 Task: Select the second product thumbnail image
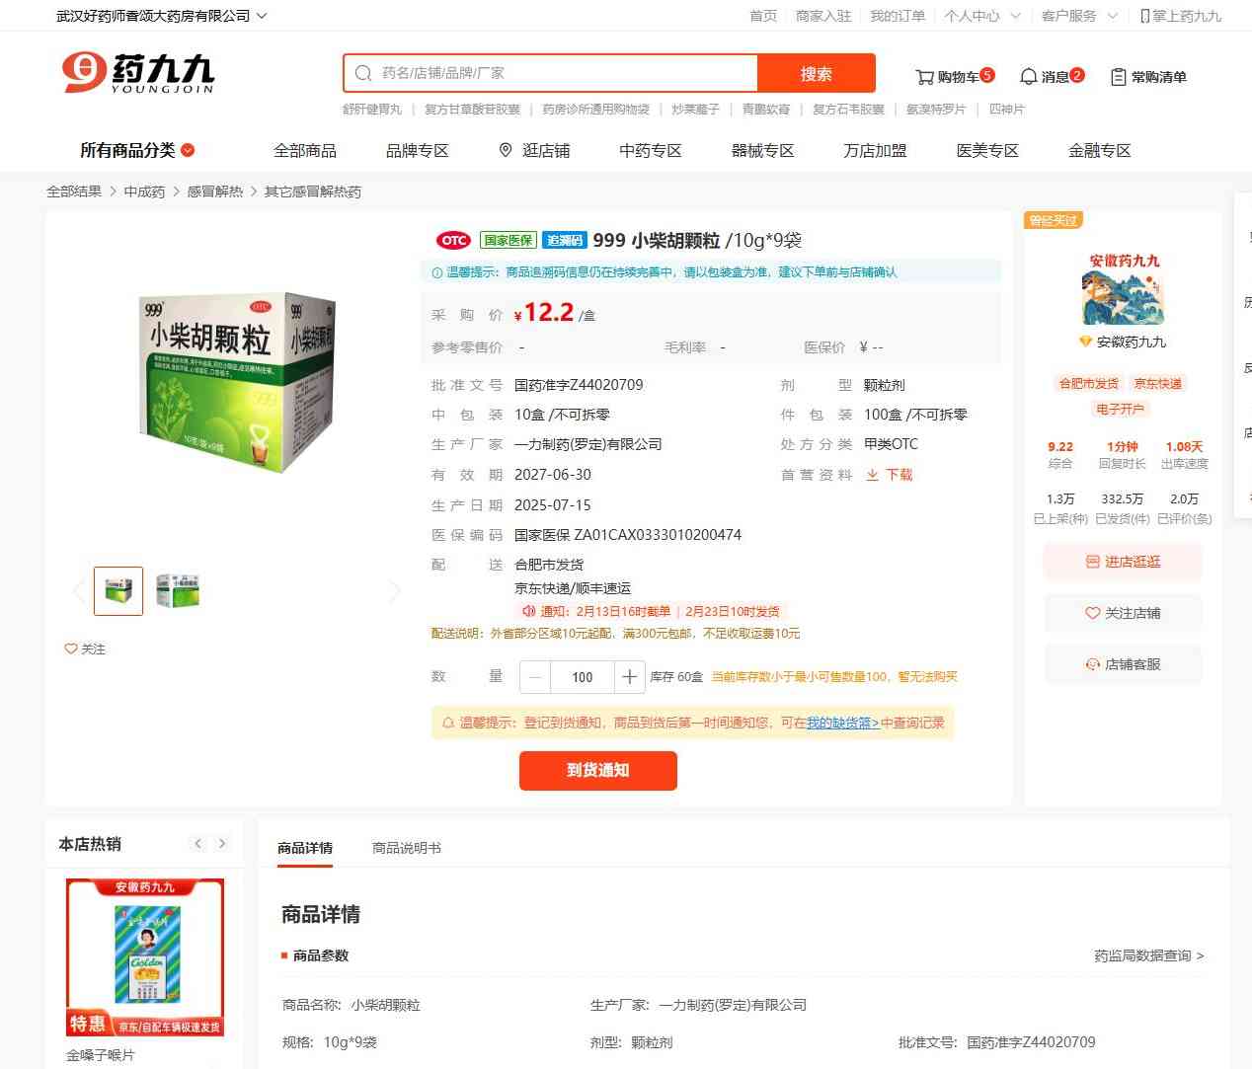(x=178, y=590)
